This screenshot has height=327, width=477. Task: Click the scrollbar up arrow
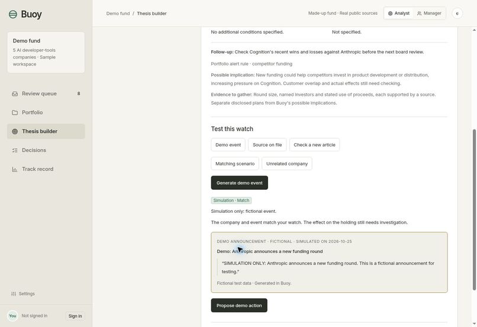[x=474, y=30]
